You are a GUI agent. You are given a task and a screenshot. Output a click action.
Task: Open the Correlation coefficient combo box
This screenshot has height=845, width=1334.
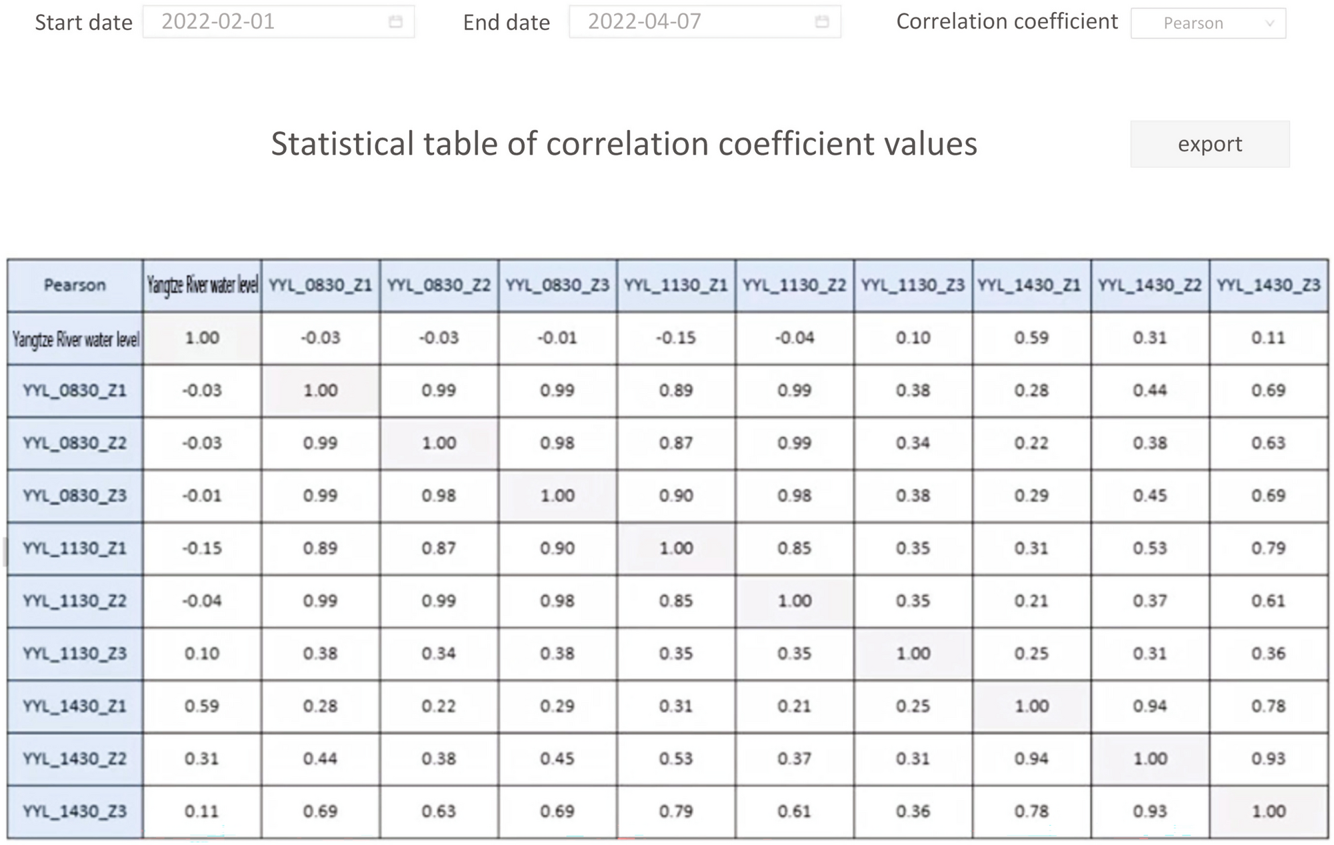pos(1208,23)
